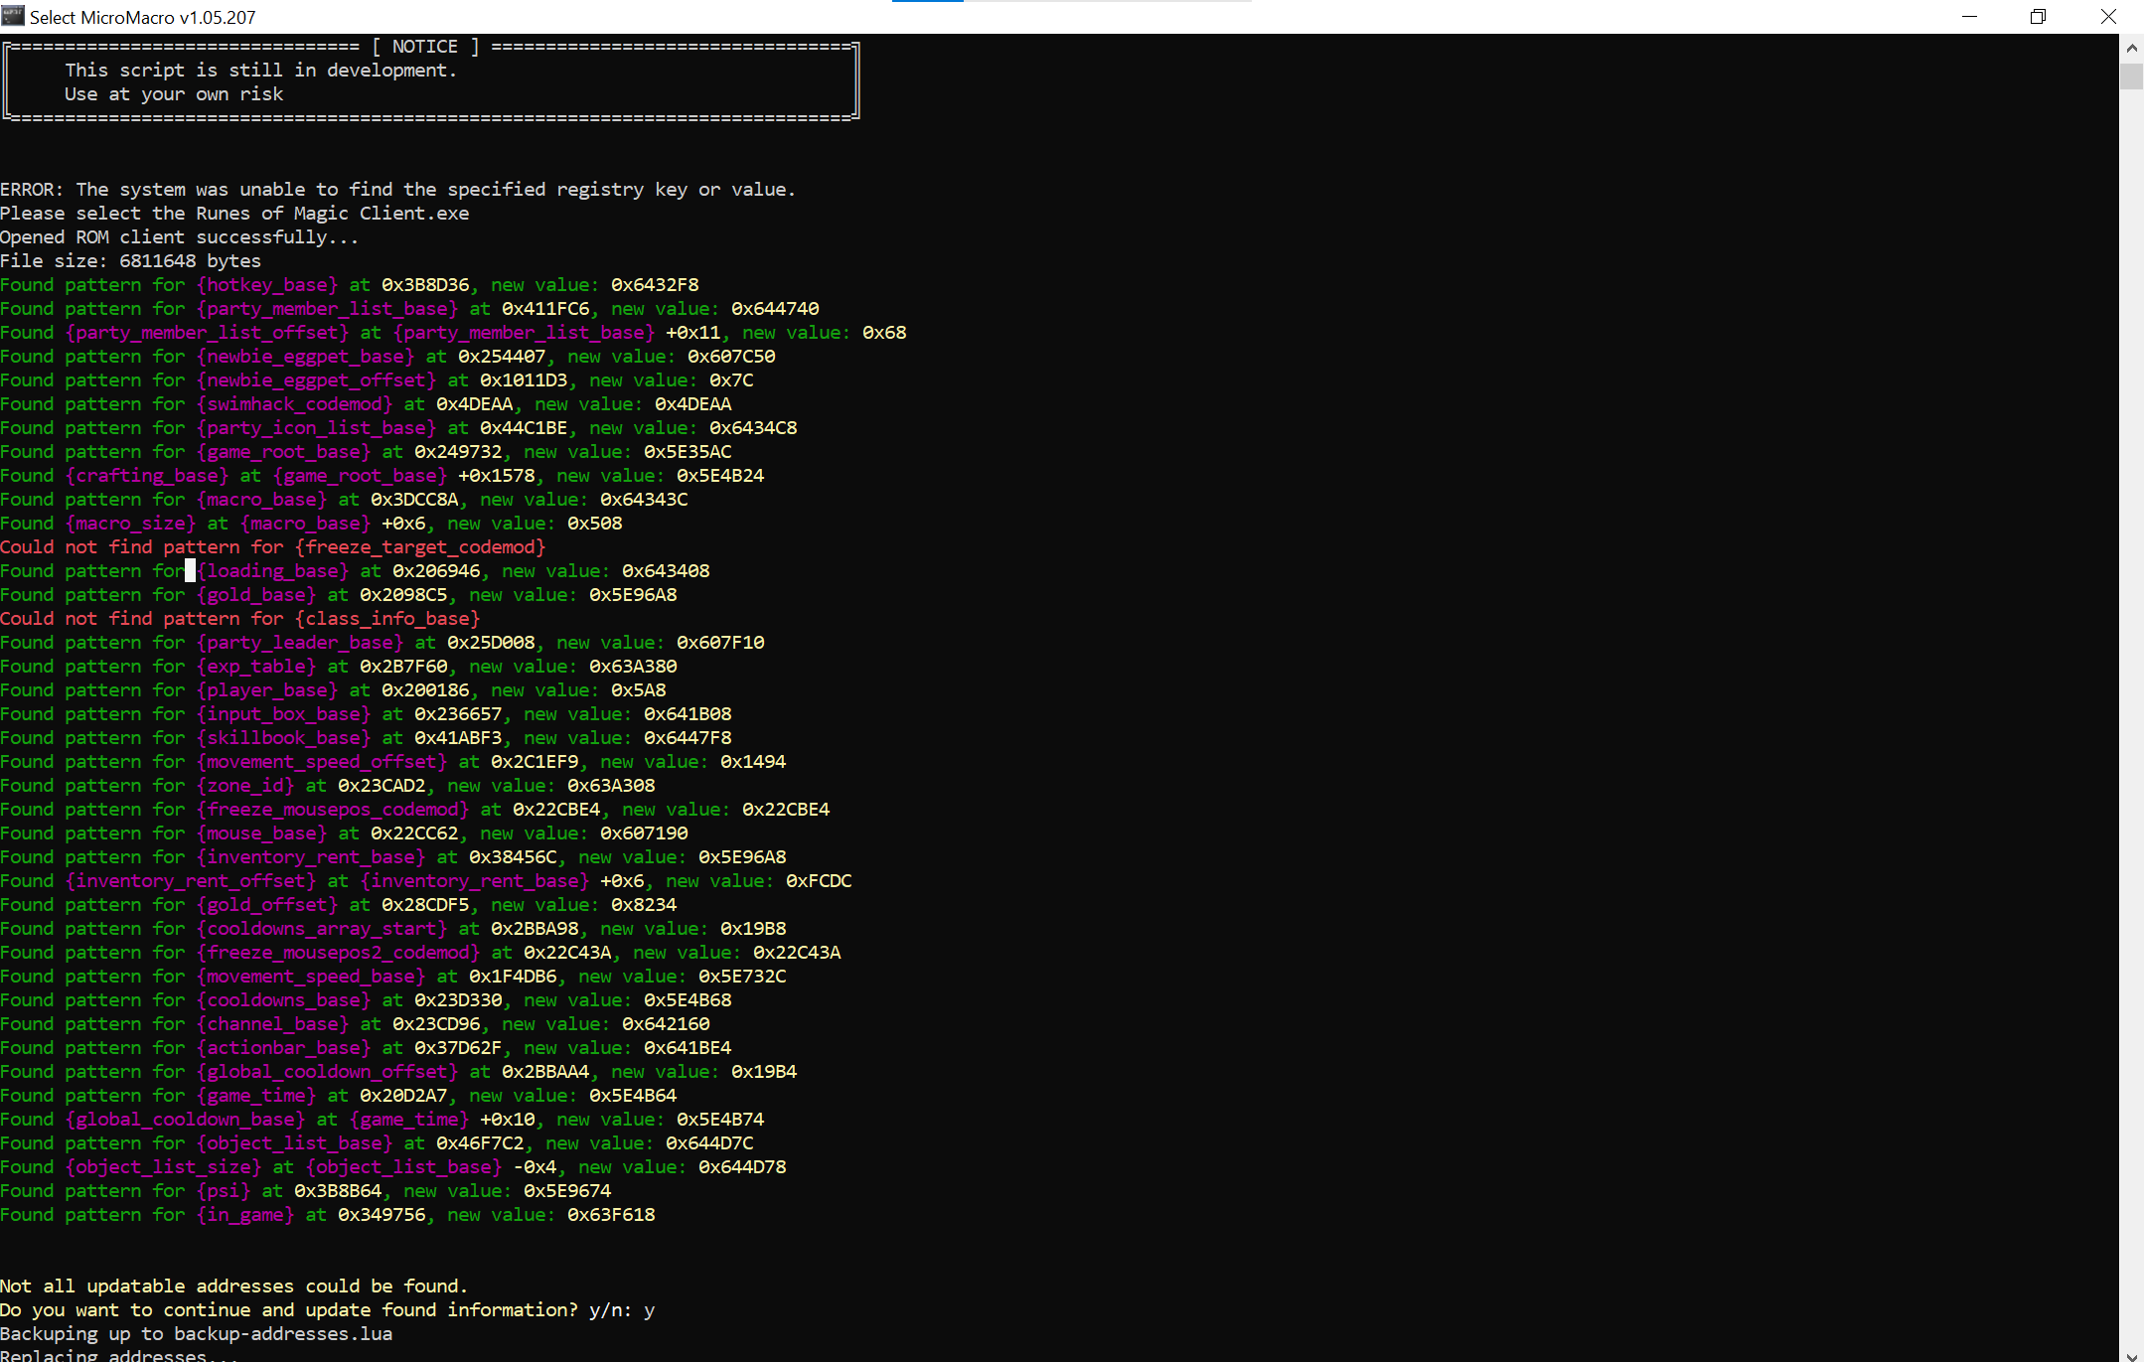Click the Select MicroMacro v1.05.207 title text
This screenshot has width=2144, height=1362.
tap(142, 17)
